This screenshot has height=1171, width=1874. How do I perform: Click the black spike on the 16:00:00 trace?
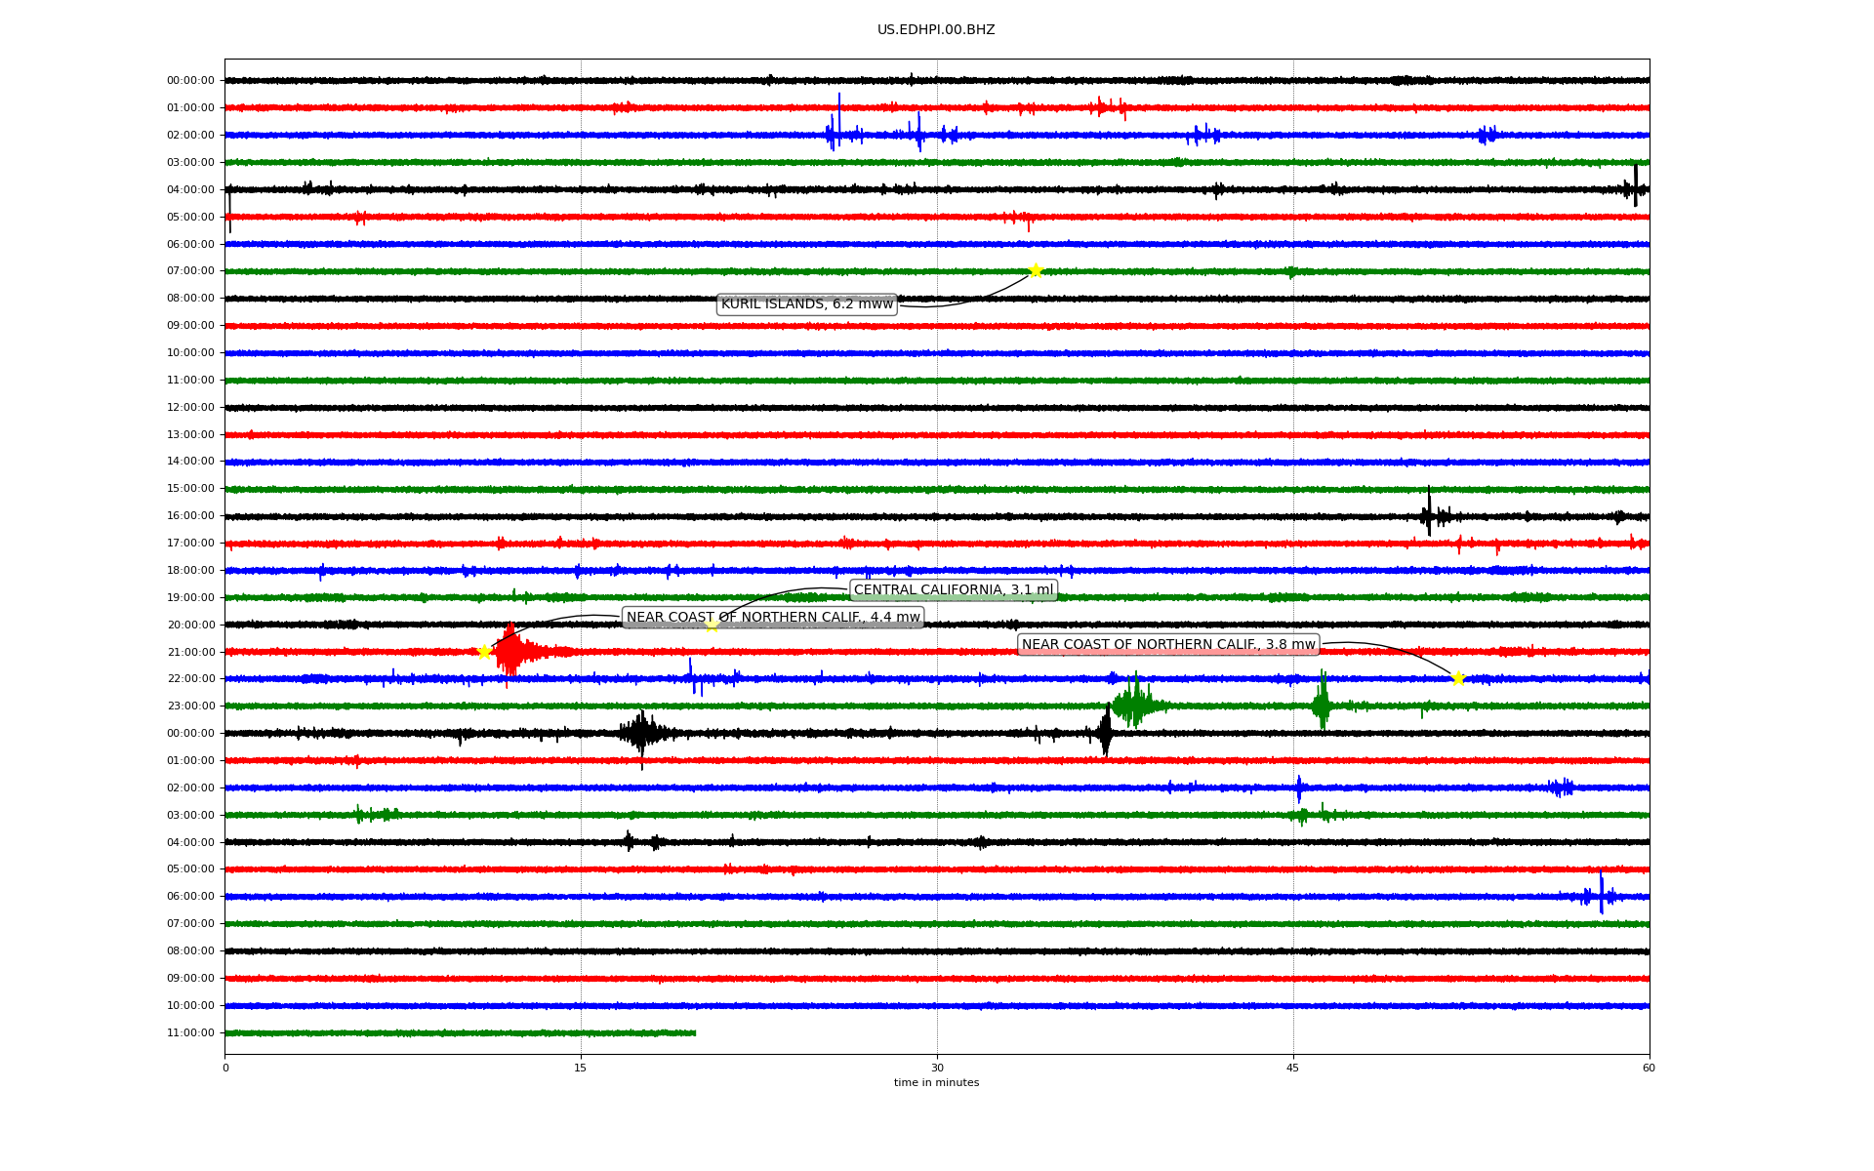coord(1429,512)
